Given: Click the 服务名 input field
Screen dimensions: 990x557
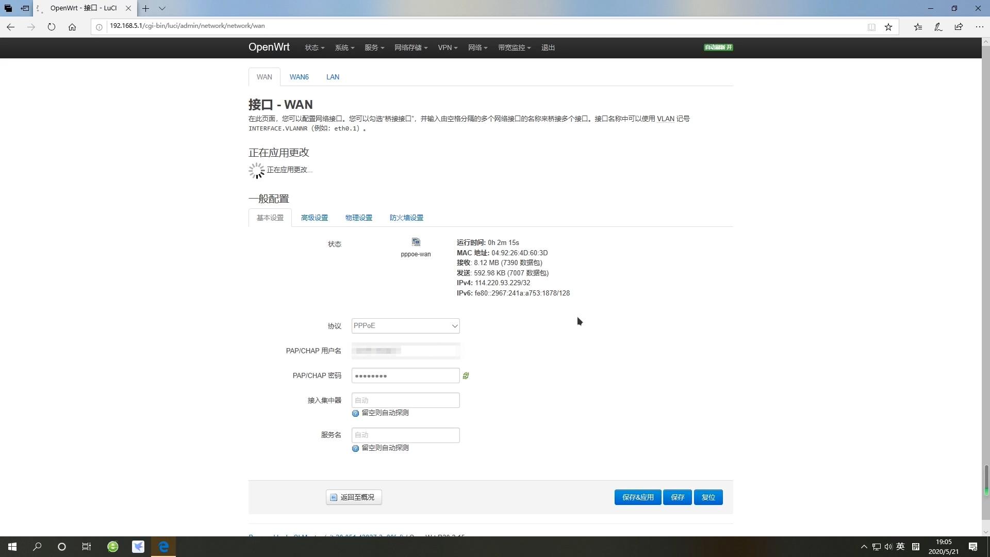Looking at the screenshot, I should [x=405, y=435].
